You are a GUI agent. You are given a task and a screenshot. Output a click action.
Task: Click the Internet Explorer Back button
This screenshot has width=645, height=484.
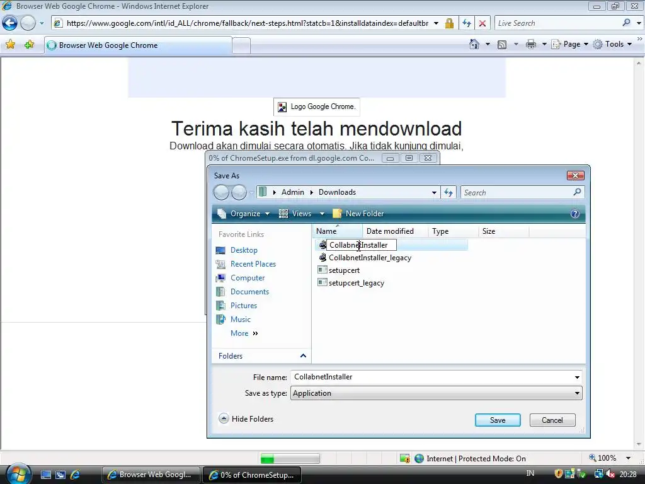10,23
